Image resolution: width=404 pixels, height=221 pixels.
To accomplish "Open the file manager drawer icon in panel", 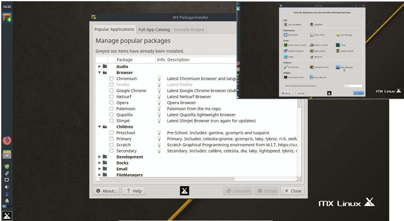I will coord(7,154).
